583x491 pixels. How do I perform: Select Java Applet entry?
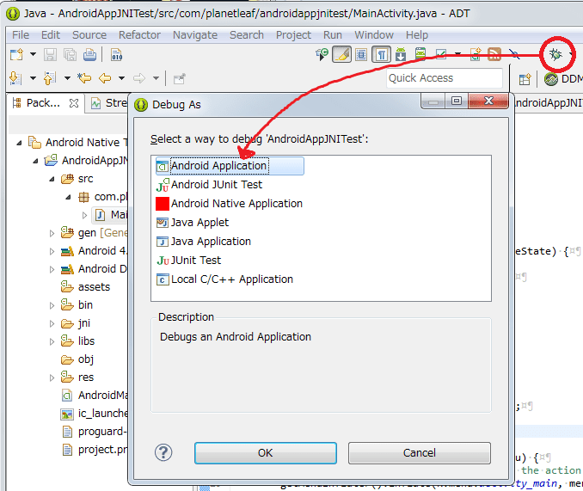(193, 223)
